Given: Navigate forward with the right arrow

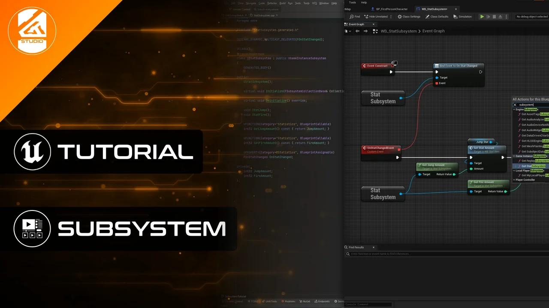Looking at the screenshot, I should click(365, 31).
